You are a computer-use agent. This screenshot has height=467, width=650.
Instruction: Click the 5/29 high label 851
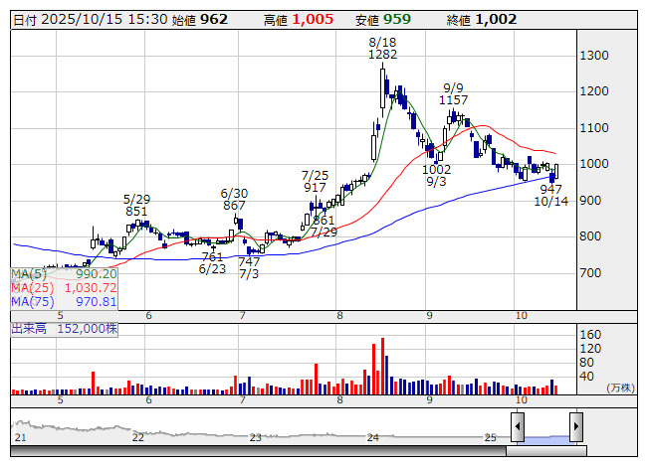click(x=136, y=212)
